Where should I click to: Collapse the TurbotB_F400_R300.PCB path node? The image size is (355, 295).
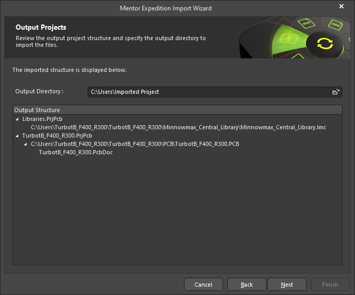click(26, 144)
